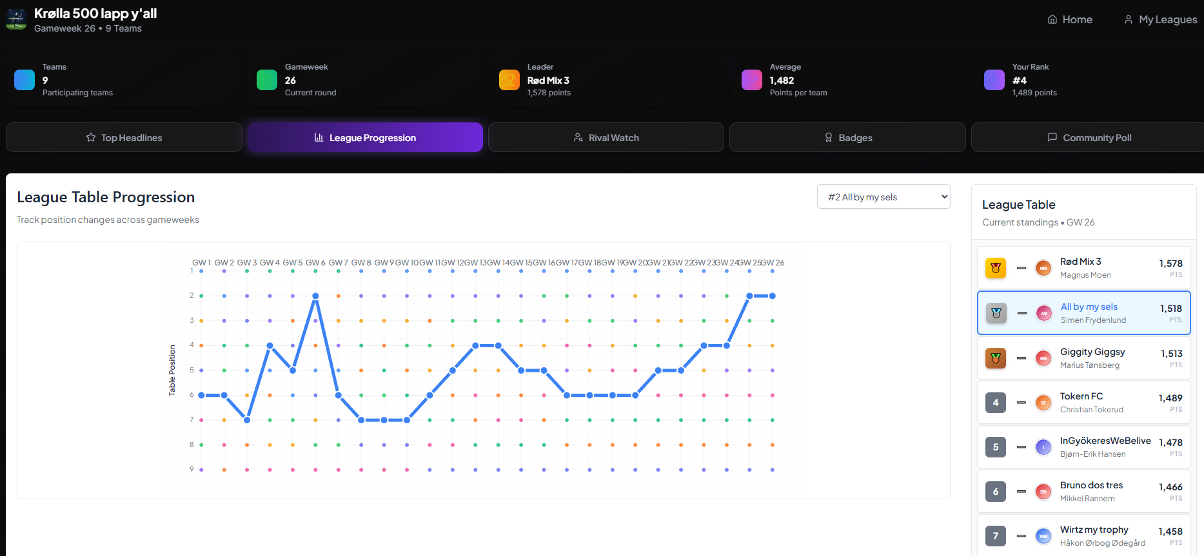This screenshot has width=1204, height=556.
Task: Click the no-change dash indicator for Rød Mix 3
Action: click(1021, 268)
